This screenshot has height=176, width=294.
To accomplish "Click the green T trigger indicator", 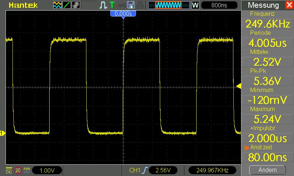I will point(112,5).
